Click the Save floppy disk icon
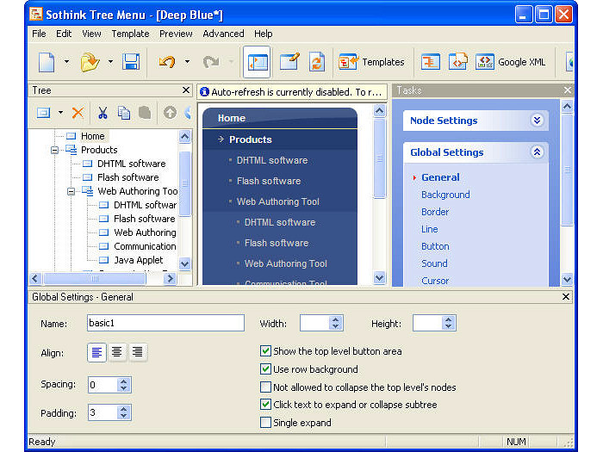 pos(131,62)
